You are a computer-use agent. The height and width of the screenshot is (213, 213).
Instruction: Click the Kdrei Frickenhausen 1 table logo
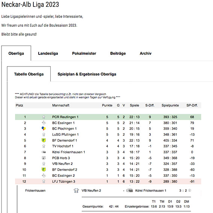point(44,152)
